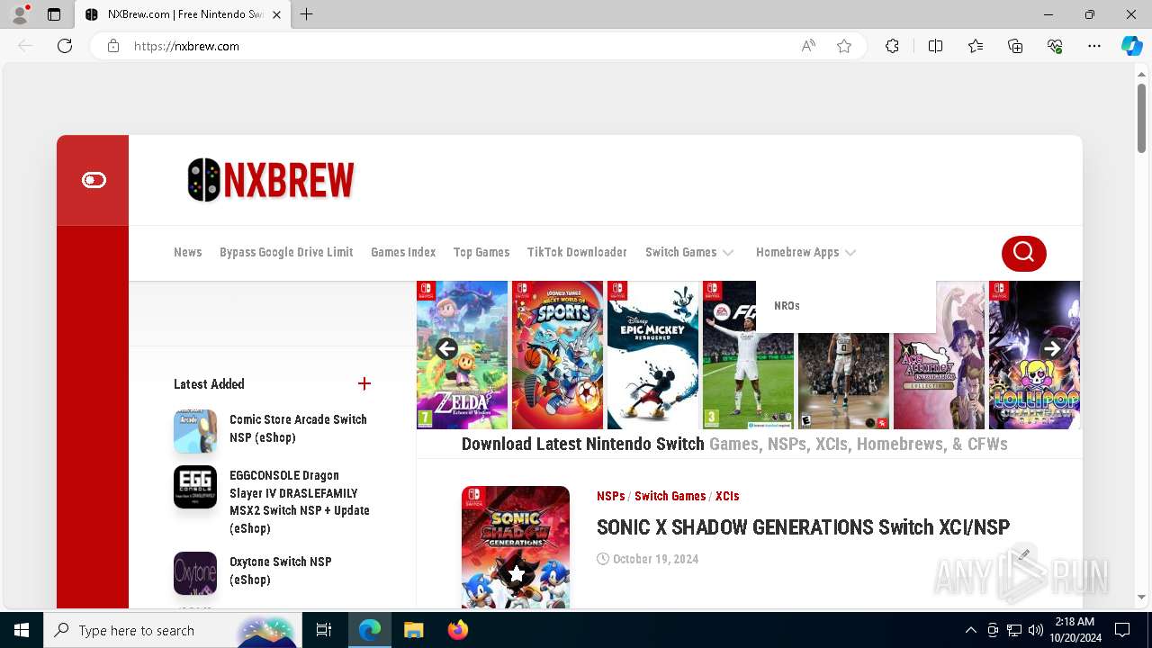Open Oxytone Switch NSP link
This screenshot has width=1152, height=648.
click(281, 571)
